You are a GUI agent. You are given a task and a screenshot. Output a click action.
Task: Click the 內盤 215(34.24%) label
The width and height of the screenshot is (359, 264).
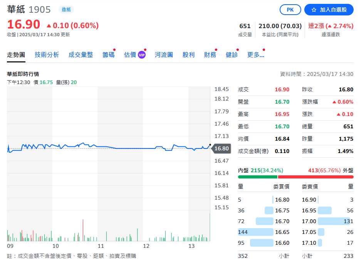(260, 170)
